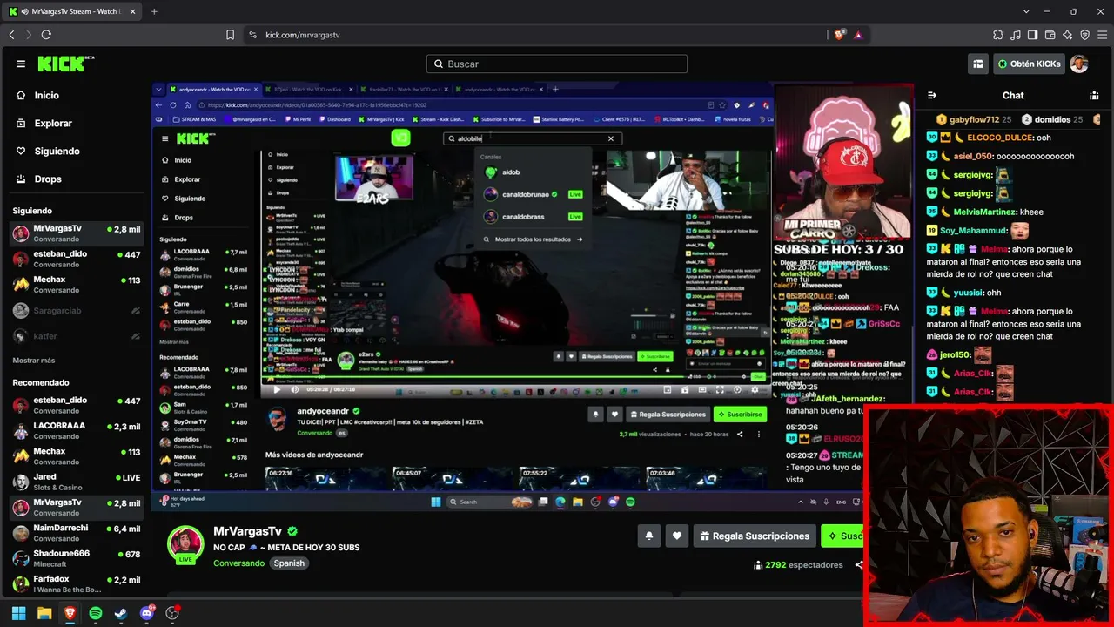Image resolution: width=1114 pixels, height=627 pixels.
Task: Open site settings icon beside the URL
Action: [252, 35]
